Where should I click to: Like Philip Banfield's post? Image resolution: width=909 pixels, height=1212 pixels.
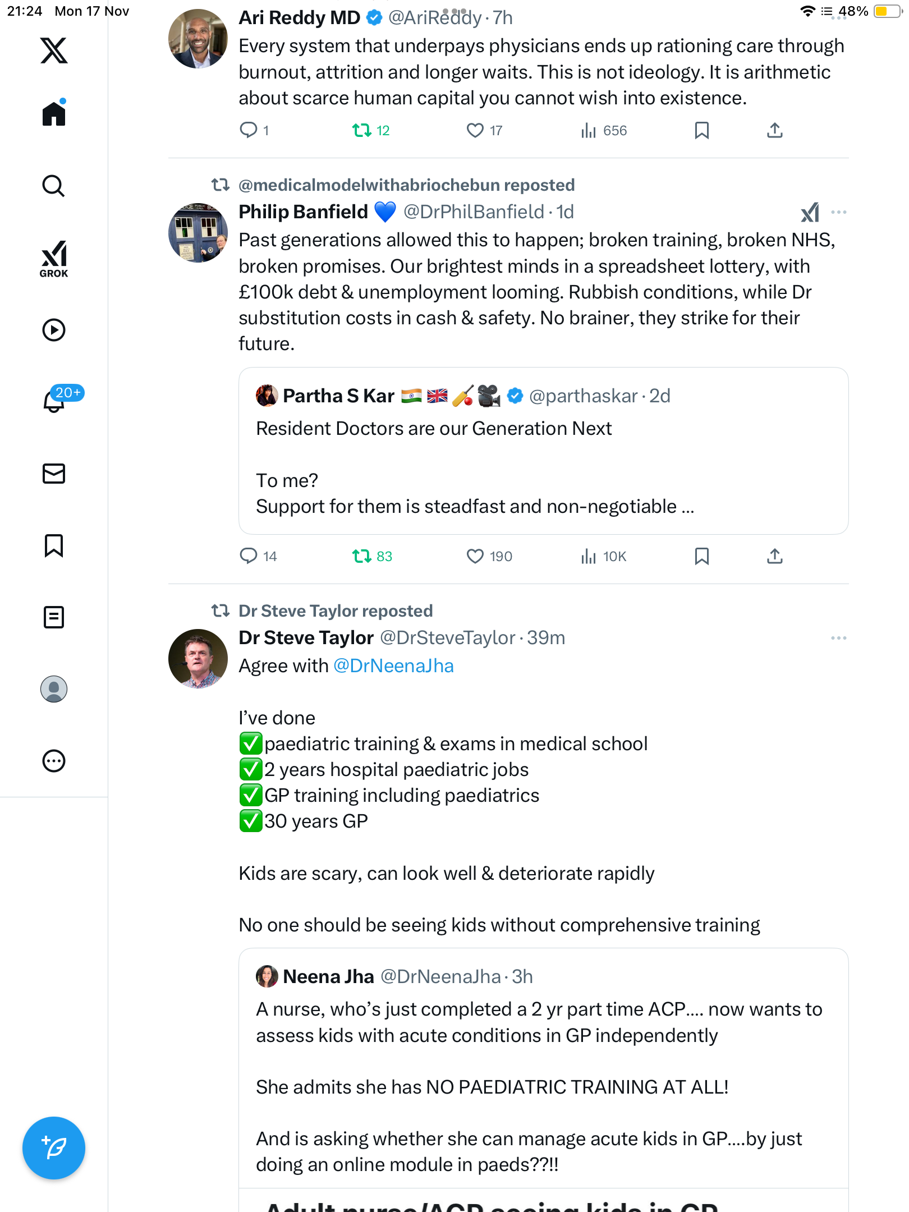click(x=475, y=556)
